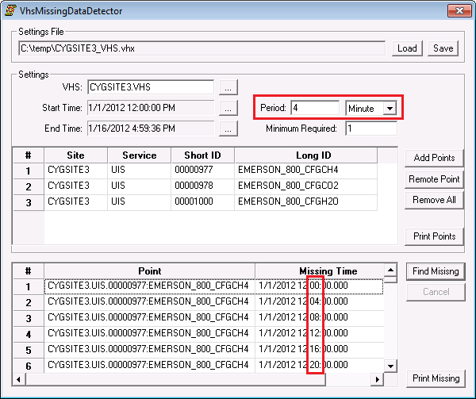
Task: Click the Long ID column header
Action: pyautogui.click(x=305, y=155)
